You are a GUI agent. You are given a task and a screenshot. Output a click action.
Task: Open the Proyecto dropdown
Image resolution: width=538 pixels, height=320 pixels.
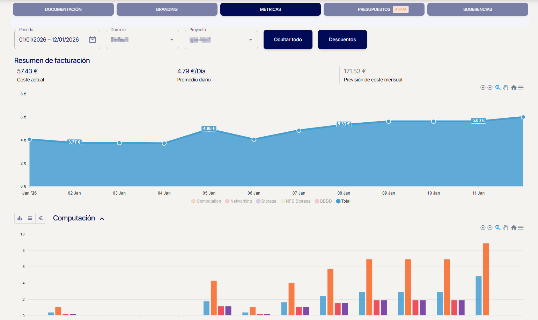coord(250,39)
